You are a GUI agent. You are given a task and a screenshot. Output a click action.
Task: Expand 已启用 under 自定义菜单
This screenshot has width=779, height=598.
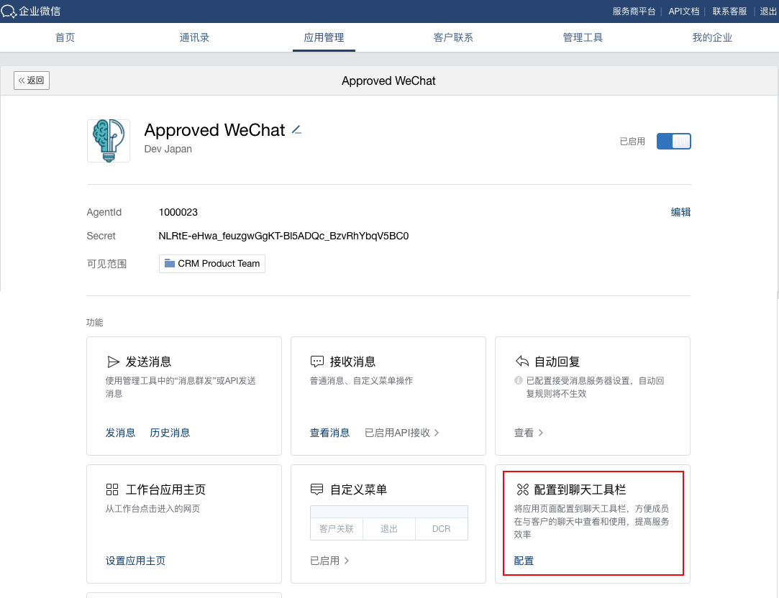[329, 561]
